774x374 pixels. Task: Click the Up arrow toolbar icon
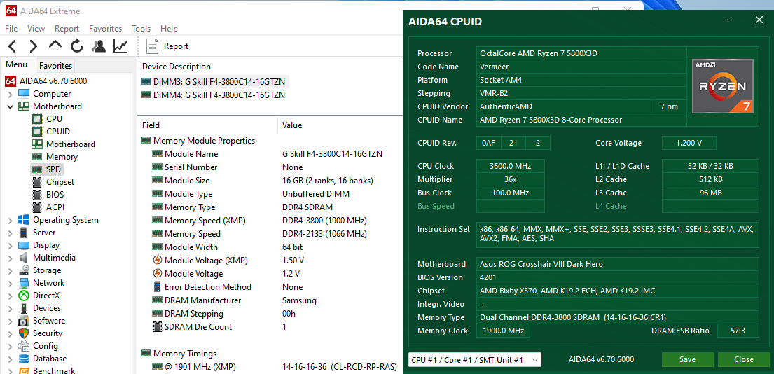(55, 46)
